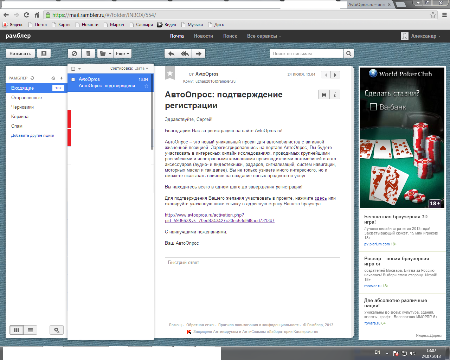The image size is (450, 360).
Task: Reload the browser page
Action: pyautogui.click(x=26, y=15)
